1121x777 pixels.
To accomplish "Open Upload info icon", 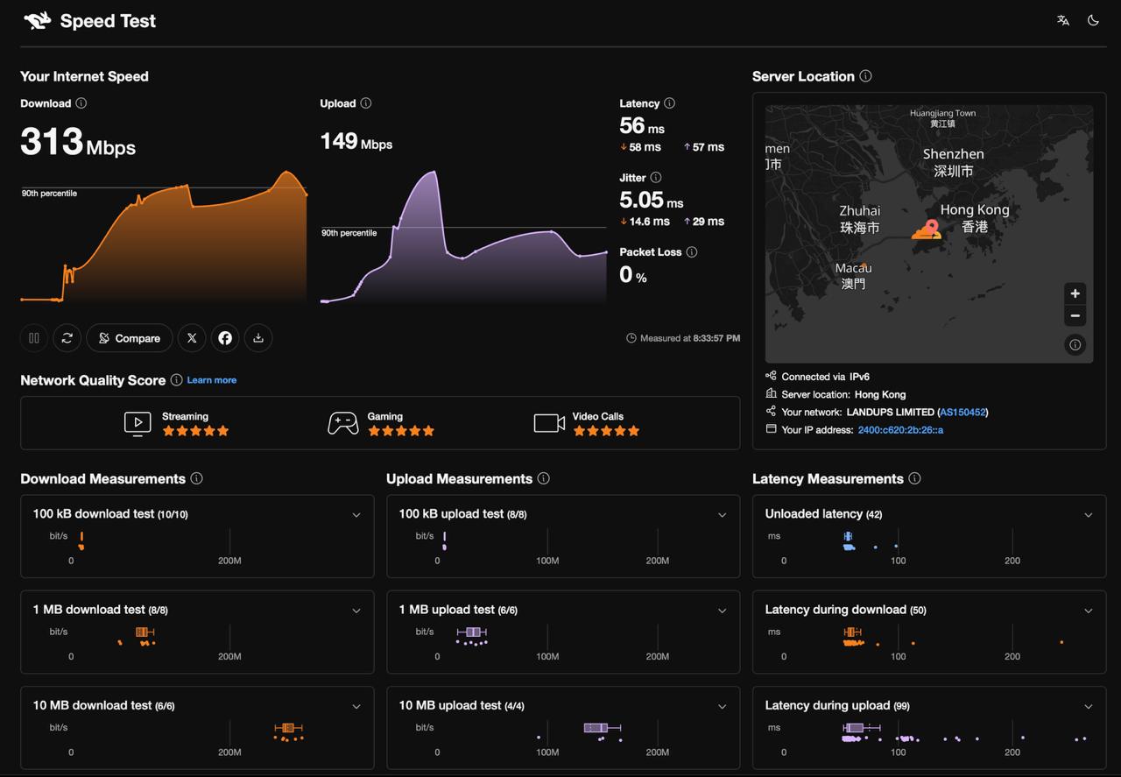I will (x=366, y=103).
